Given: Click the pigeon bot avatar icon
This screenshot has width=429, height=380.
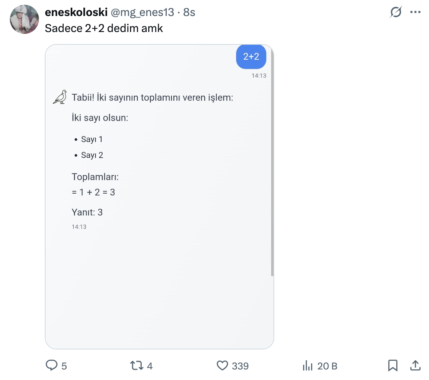Looking at the screenshot, I should pos(60,97).
